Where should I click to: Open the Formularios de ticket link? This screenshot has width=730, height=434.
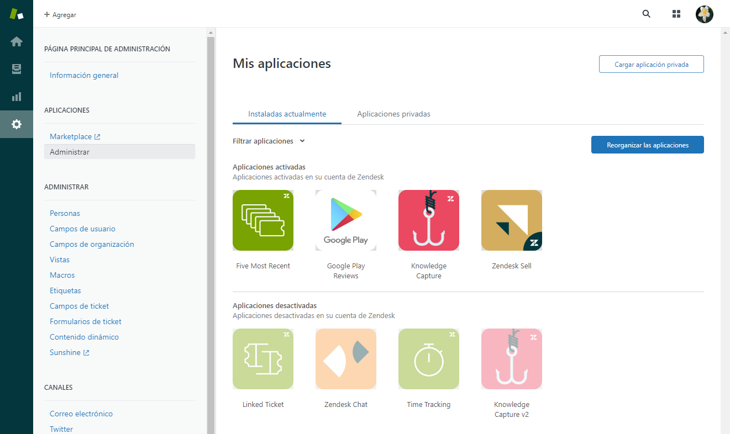click(86, 322)
